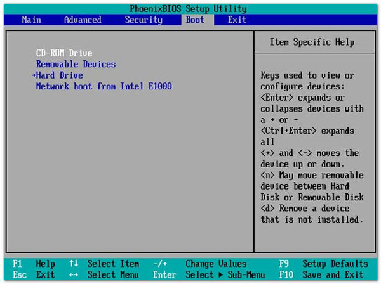Click help text 'Keys used to view or'
The image size is (381, 284).
307,75
